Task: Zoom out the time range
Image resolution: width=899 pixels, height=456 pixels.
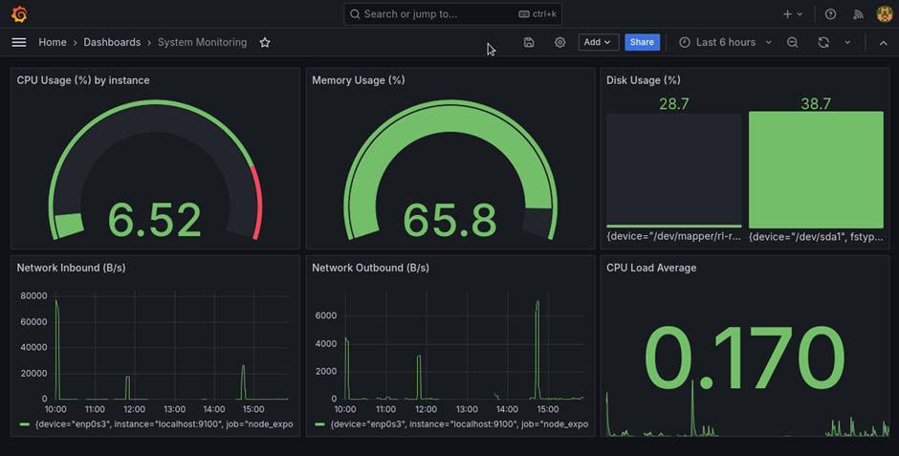Action: pyautogui.click(x=792, y=42)
